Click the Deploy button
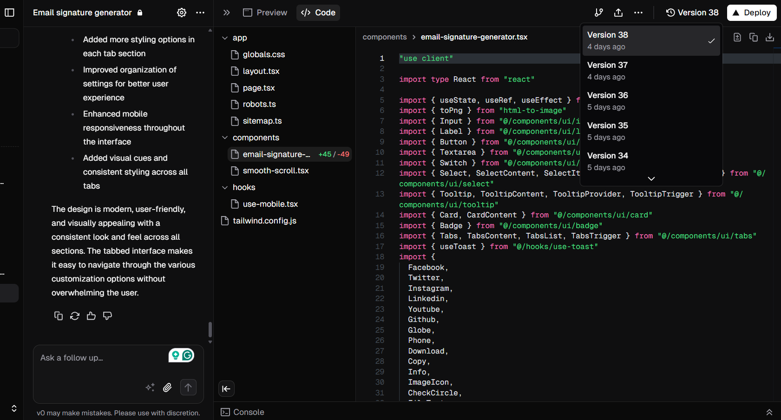The height and width of the screenshot is (420, 781). pyautogui.click(x=752, y=13)
